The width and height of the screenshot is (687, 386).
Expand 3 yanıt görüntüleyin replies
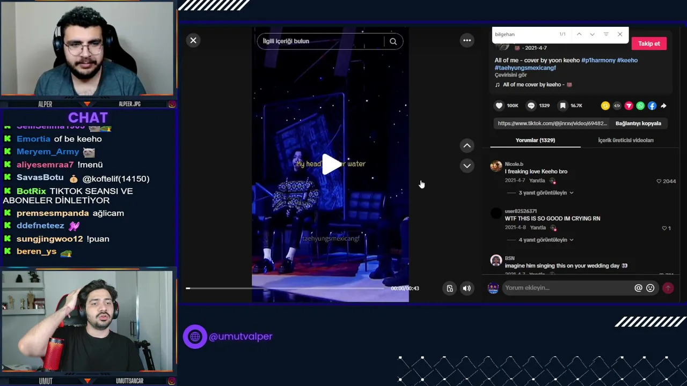[x=546, y=192]
